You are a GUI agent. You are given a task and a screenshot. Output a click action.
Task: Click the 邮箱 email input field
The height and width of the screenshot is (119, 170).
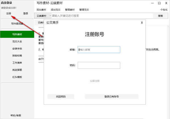pyautogui.click(x=99, y=50)
